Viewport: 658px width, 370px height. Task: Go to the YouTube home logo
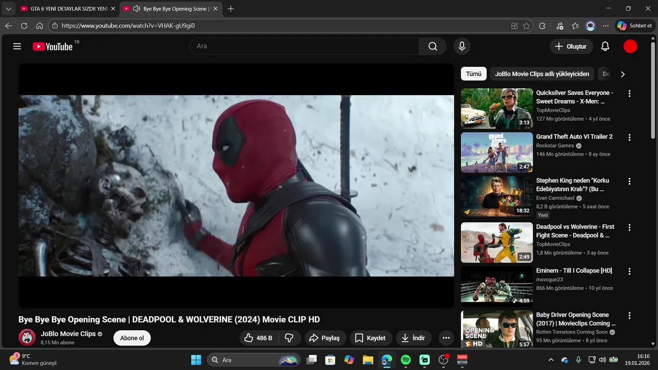[x=52, y=46]
